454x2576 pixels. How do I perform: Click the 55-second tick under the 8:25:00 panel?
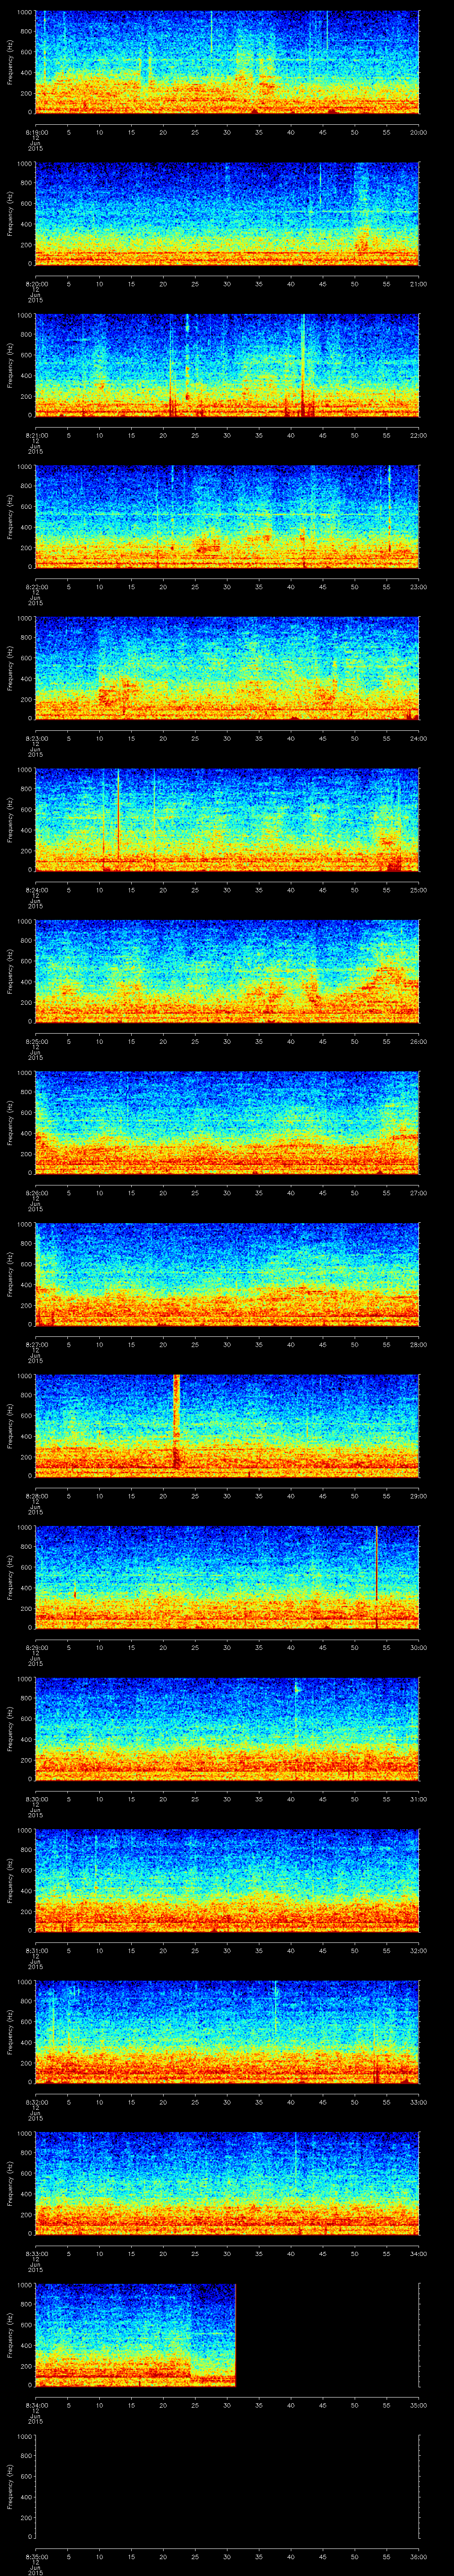pos(386,1042)
